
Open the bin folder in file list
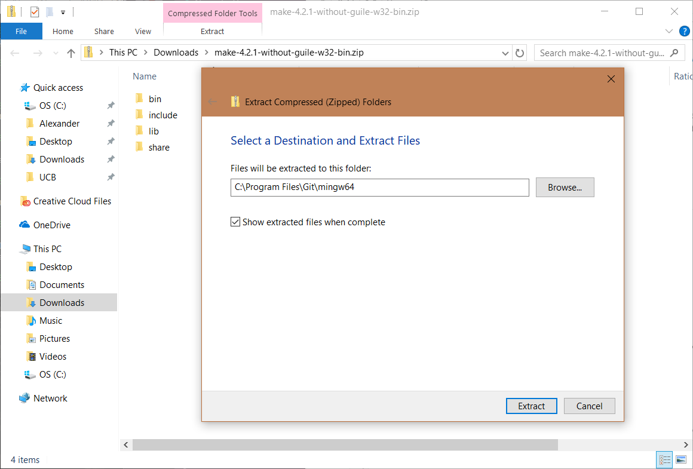click(155, 99)
